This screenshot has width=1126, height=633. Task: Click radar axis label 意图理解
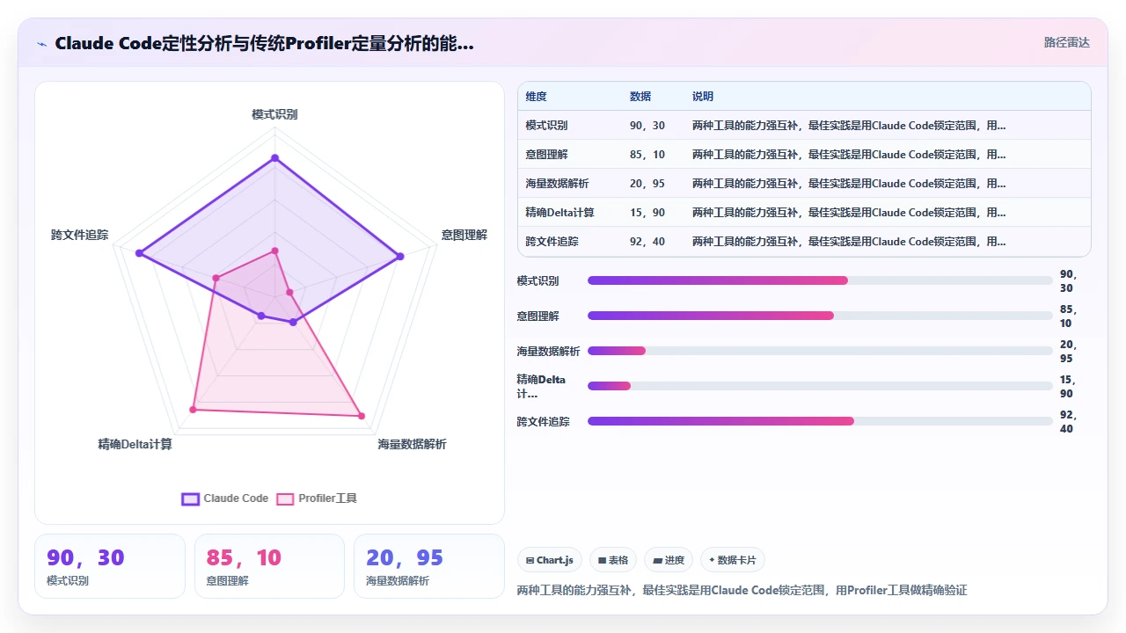pos(464,235)
